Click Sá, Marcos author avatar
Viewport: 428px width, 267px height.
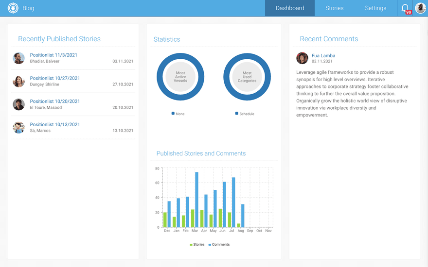click(19, 128)
